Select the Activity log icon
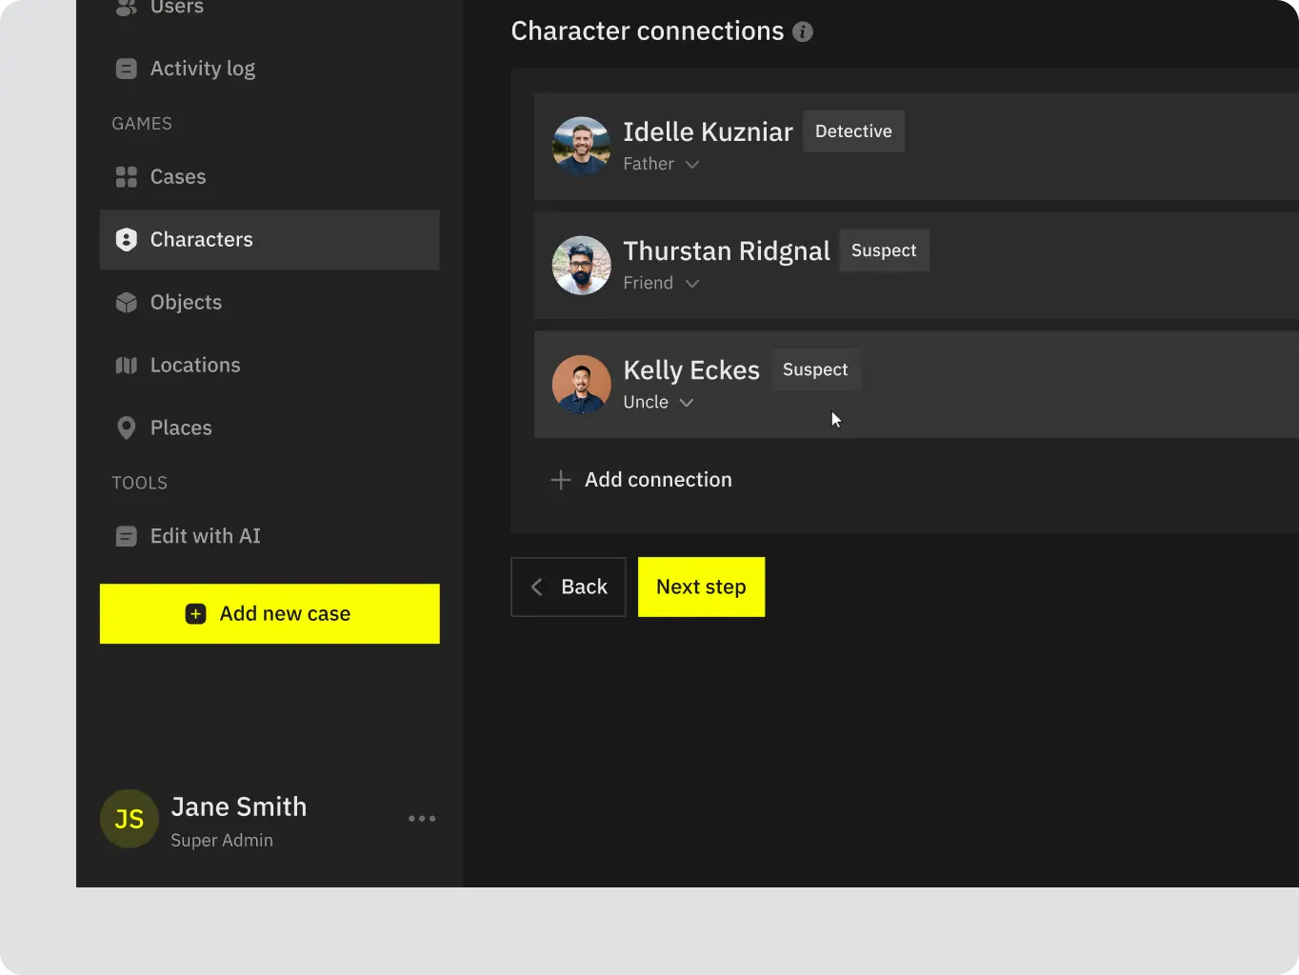This screenshot has width=1299, height=975. [x=126, y=68]
